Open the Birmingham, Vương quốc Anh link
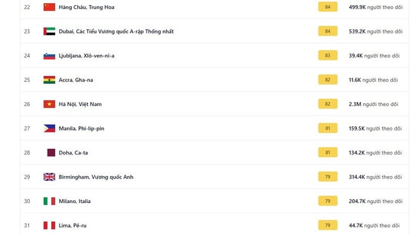417x234 pixels. tap(96, 177)
